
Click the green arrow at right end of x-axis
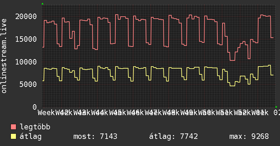coord(276,107)
